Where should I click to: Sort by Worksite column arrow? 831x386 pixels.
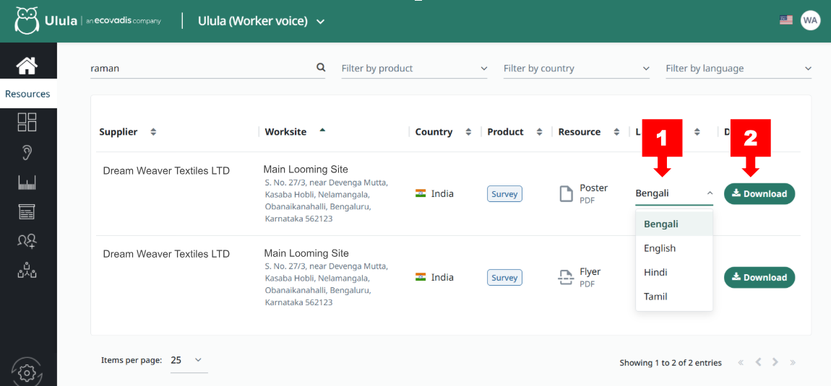click(322, 130)
